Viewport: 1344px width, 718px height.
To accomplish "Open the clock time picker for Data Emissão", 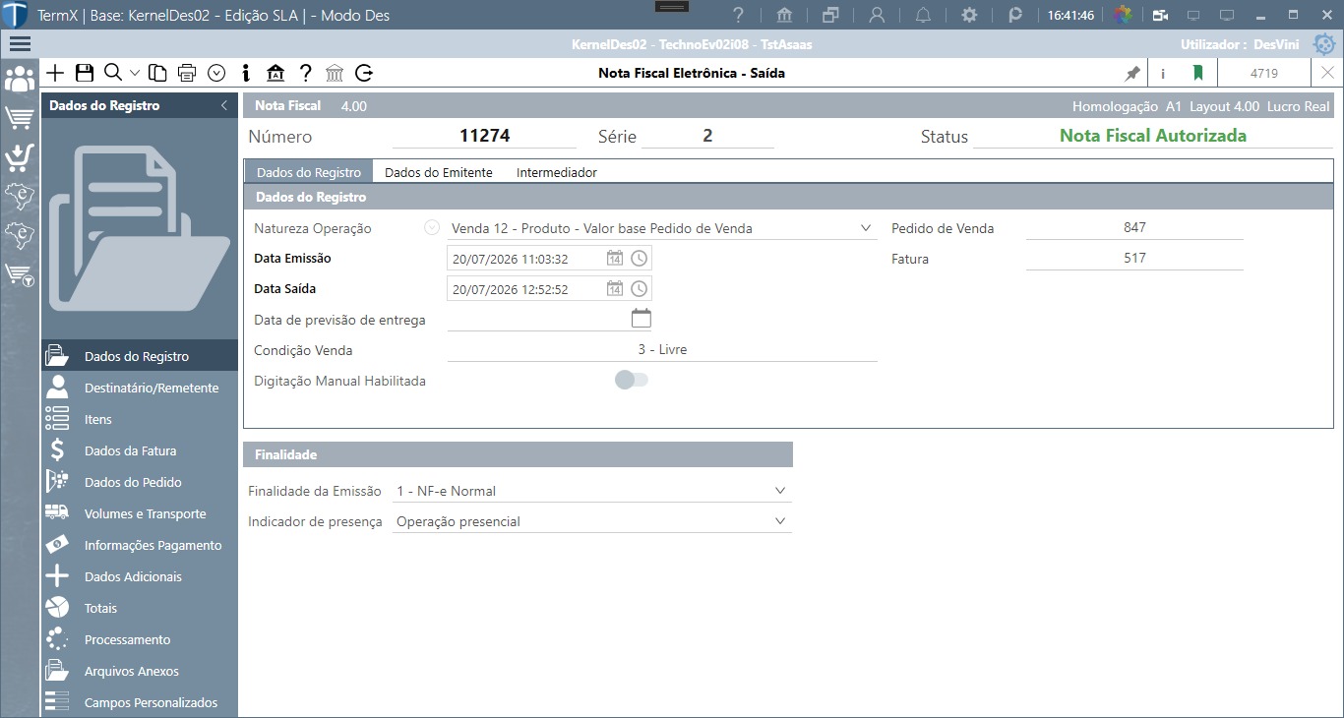I will (x=639, y=259).
